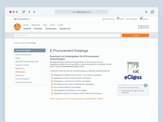The height and width of the screenshot is (122, 163).
Task: Click 'DTD-Dateien für den Import' list entry
Action: click(x=74, y=84)
